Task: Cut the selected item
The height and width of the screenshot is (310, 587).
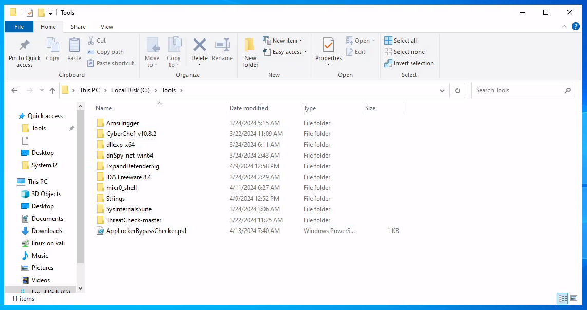Action: pyautogui.click(x=97, y=41)
